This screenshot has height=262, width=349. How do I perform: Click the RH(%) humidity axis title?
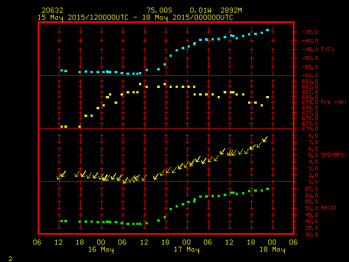(328, 207)
